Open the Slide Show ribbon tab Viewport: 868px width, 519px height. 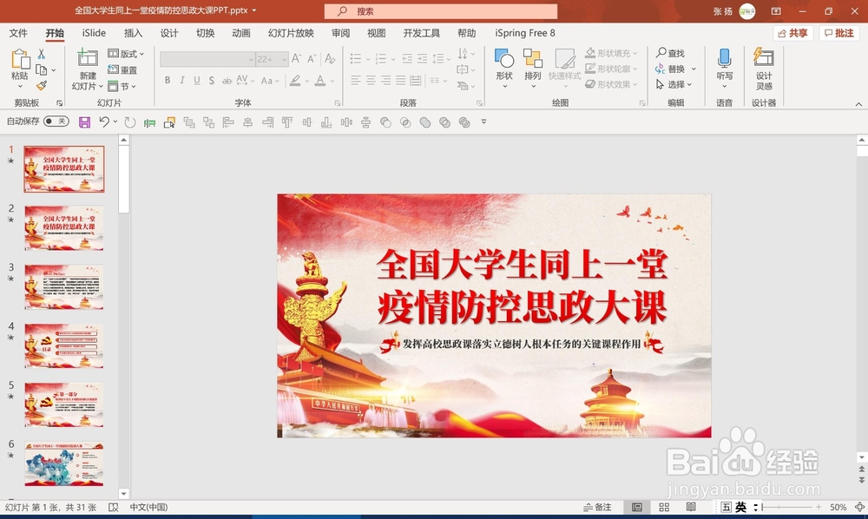pyautogui.click(x=291, y=33)
